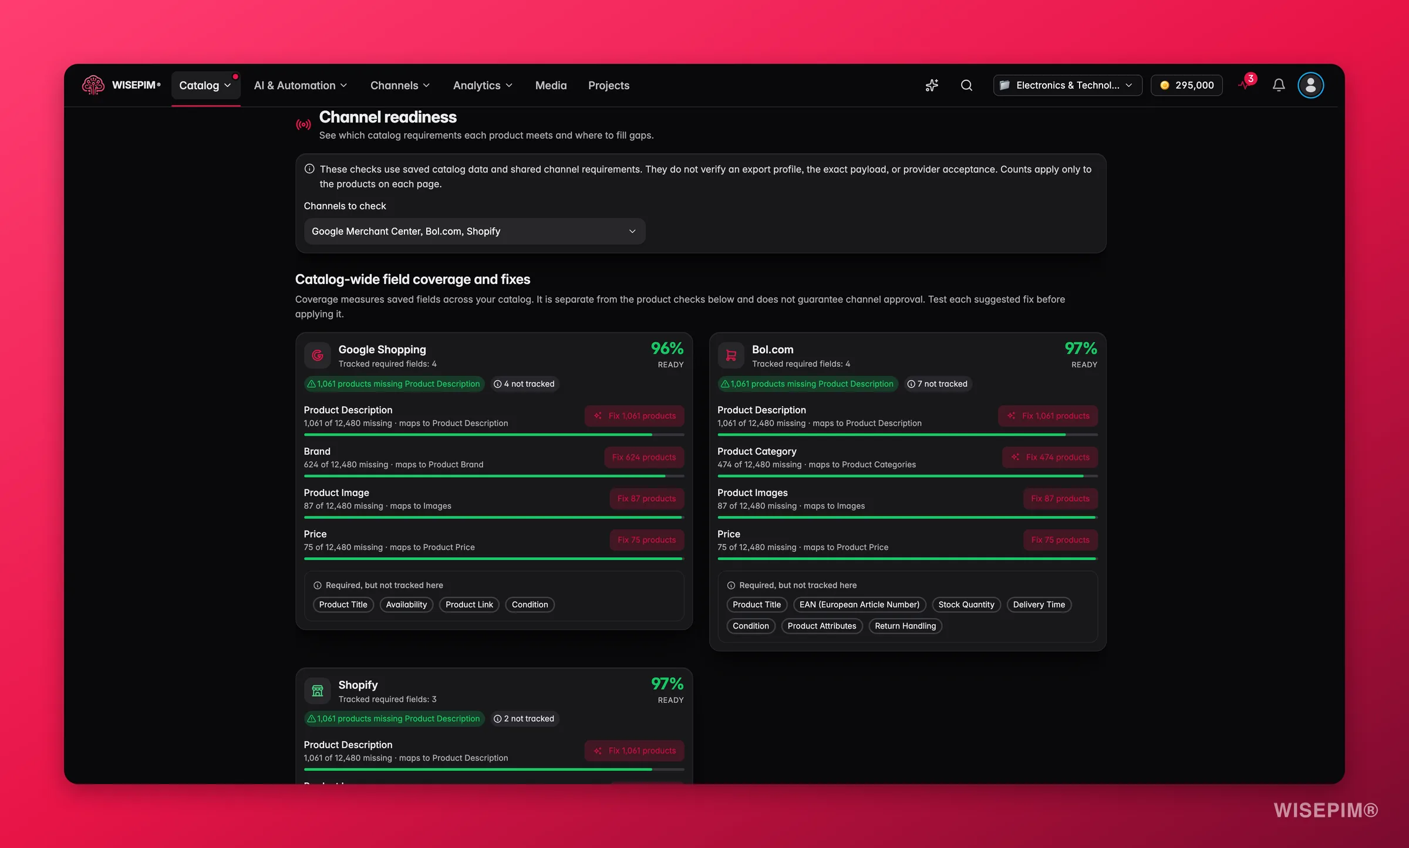Screen dimensions: 1409x848
Task: Open the search magnifier icon
Action: (x=966, y=85)
